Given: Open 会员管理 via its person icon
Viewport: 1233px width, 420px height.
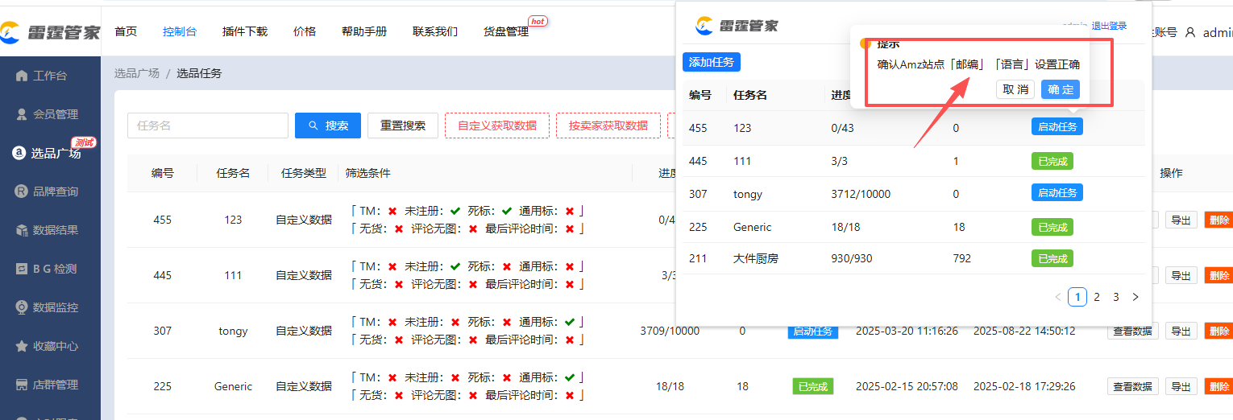Looking at the screenshot, I should coord(22,114).
